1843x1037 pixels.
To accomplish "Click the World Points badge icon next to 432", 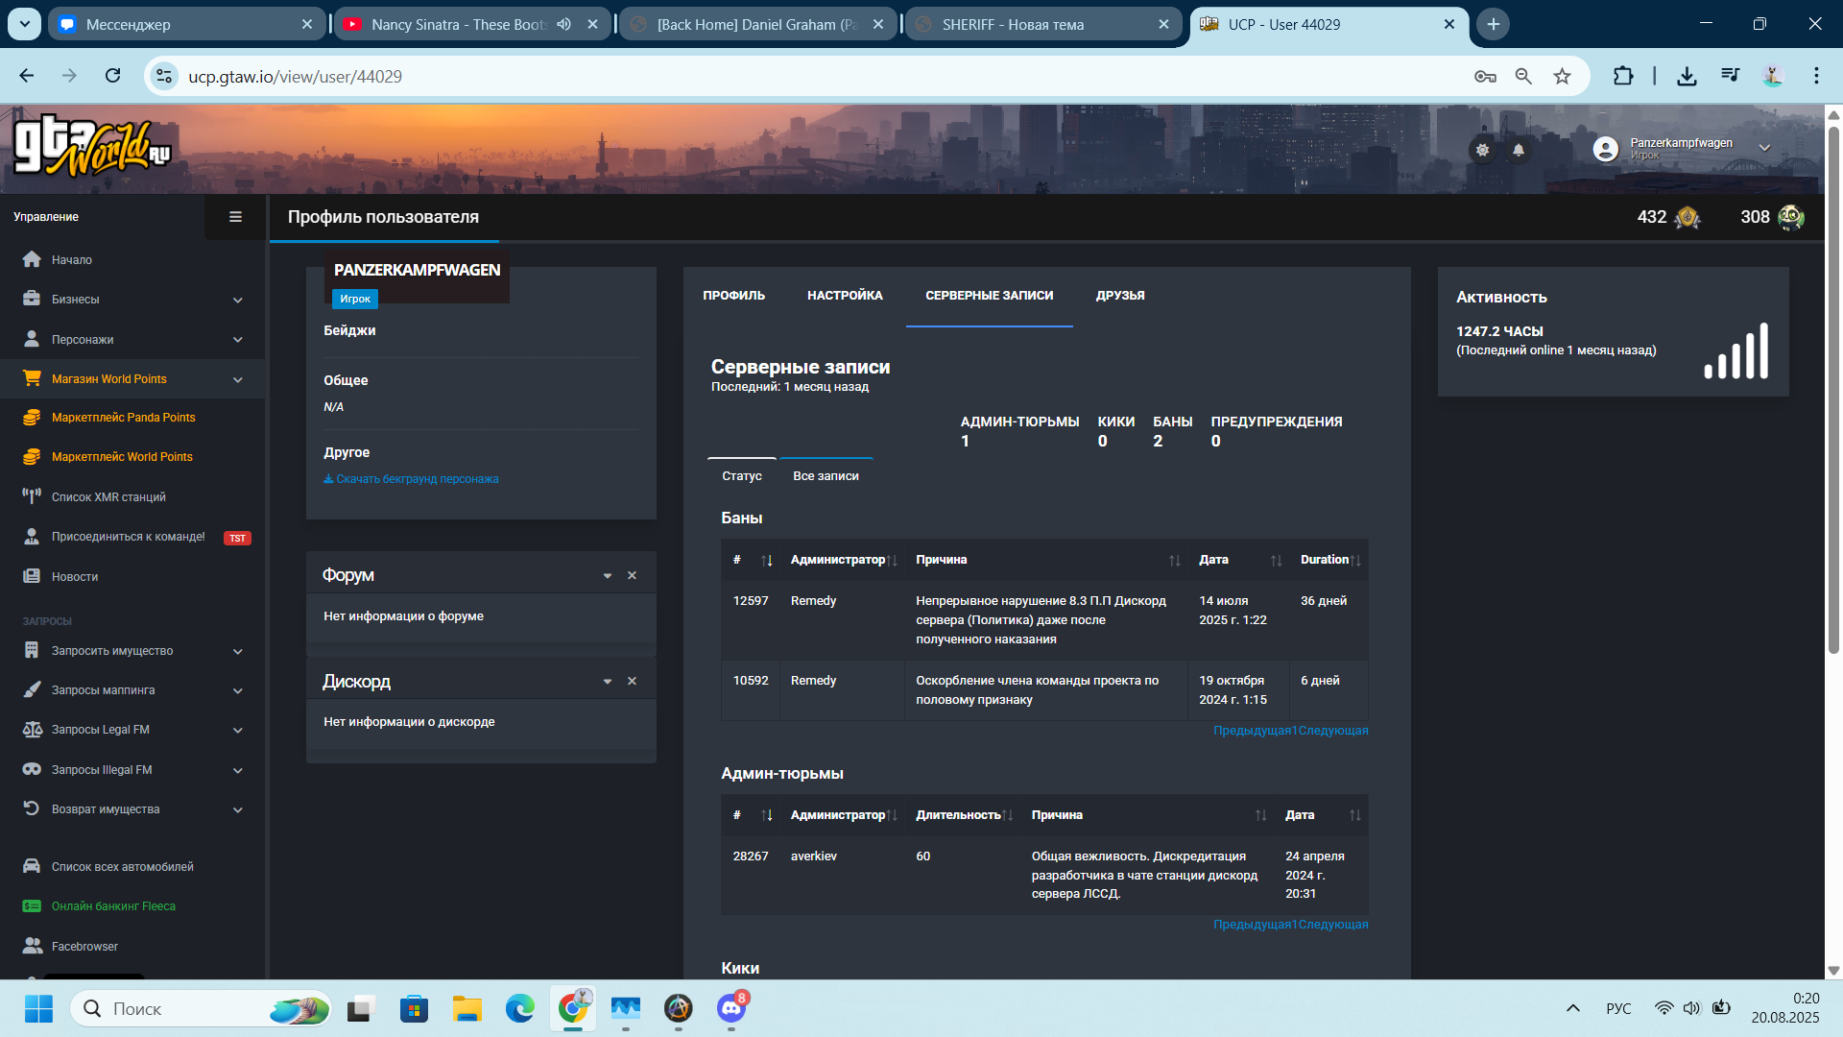I will point(1687,218).
